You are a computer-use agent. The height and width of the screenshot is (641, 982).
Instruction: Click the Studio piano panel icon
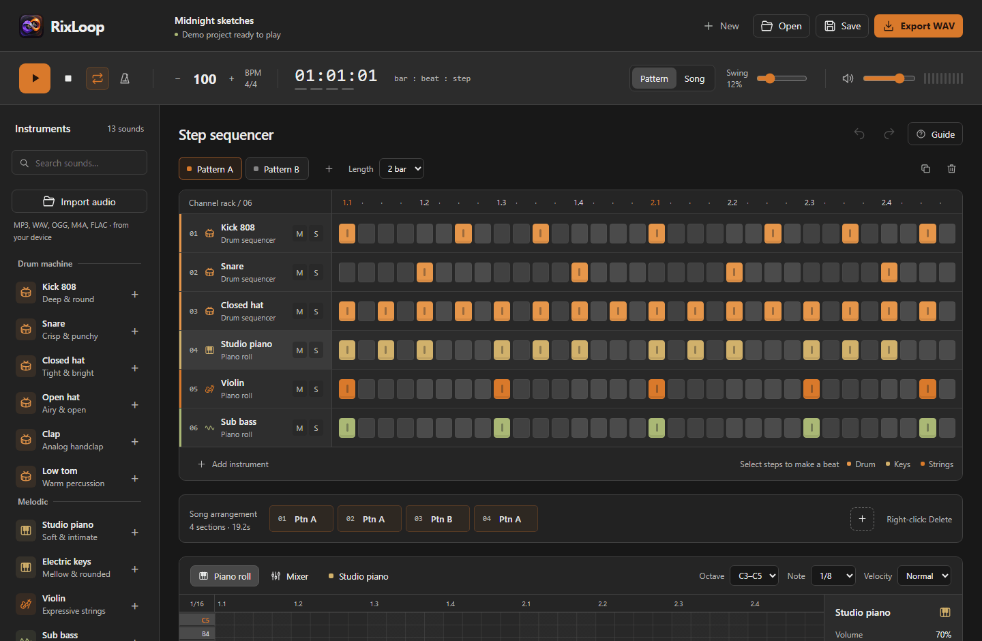tap(945, 612)
